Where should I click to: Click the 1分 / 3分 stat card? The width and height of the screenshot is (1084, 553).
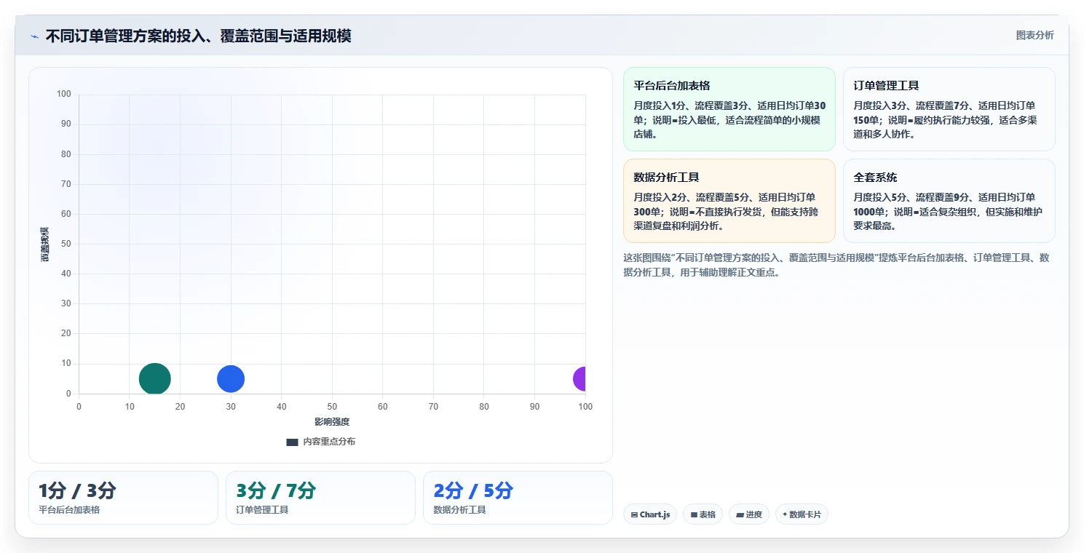pos(123,498)
